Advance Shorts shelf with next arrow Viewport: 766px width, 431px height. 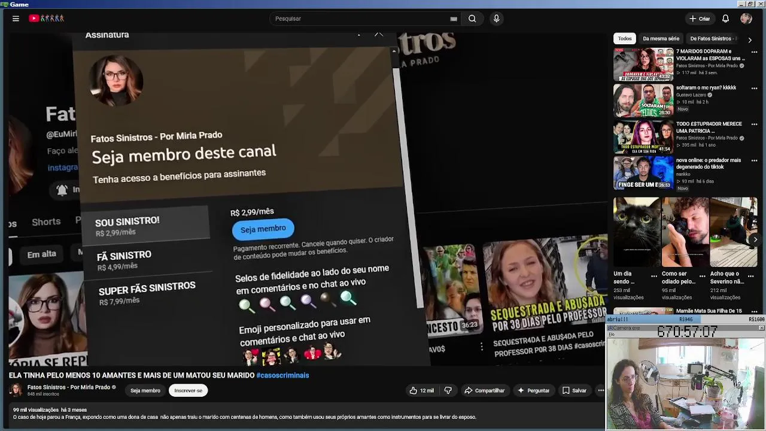pyautogui.click(x=755, y=239)
